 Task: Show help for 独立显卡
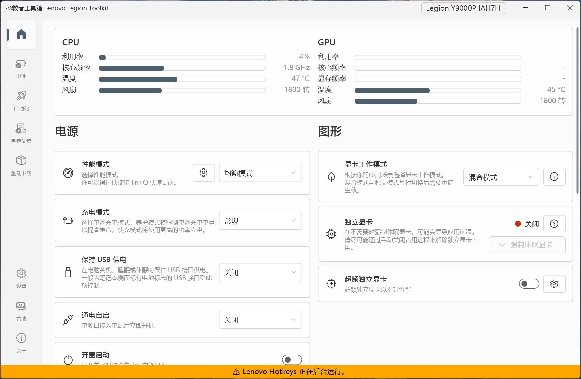(x=554, y=224)
